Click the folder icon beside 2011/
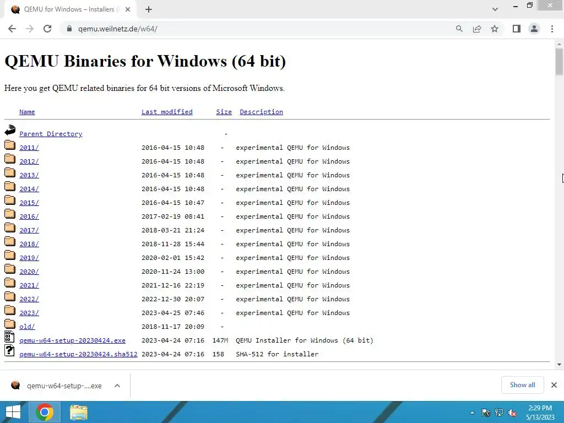This screenshot has width=564, height=423. [x=10, y=145]
